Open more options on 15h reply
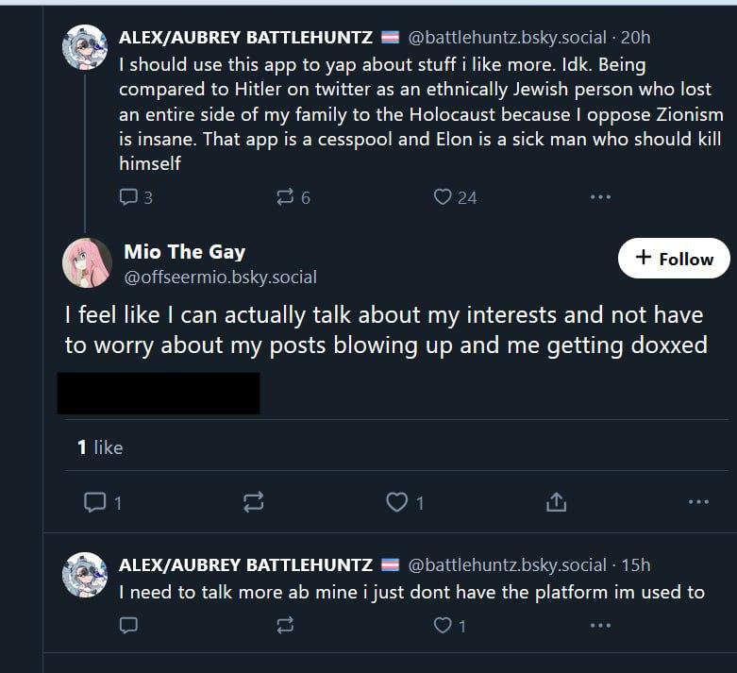The width and height of the screenshot is (737, 673). point(600,625)
